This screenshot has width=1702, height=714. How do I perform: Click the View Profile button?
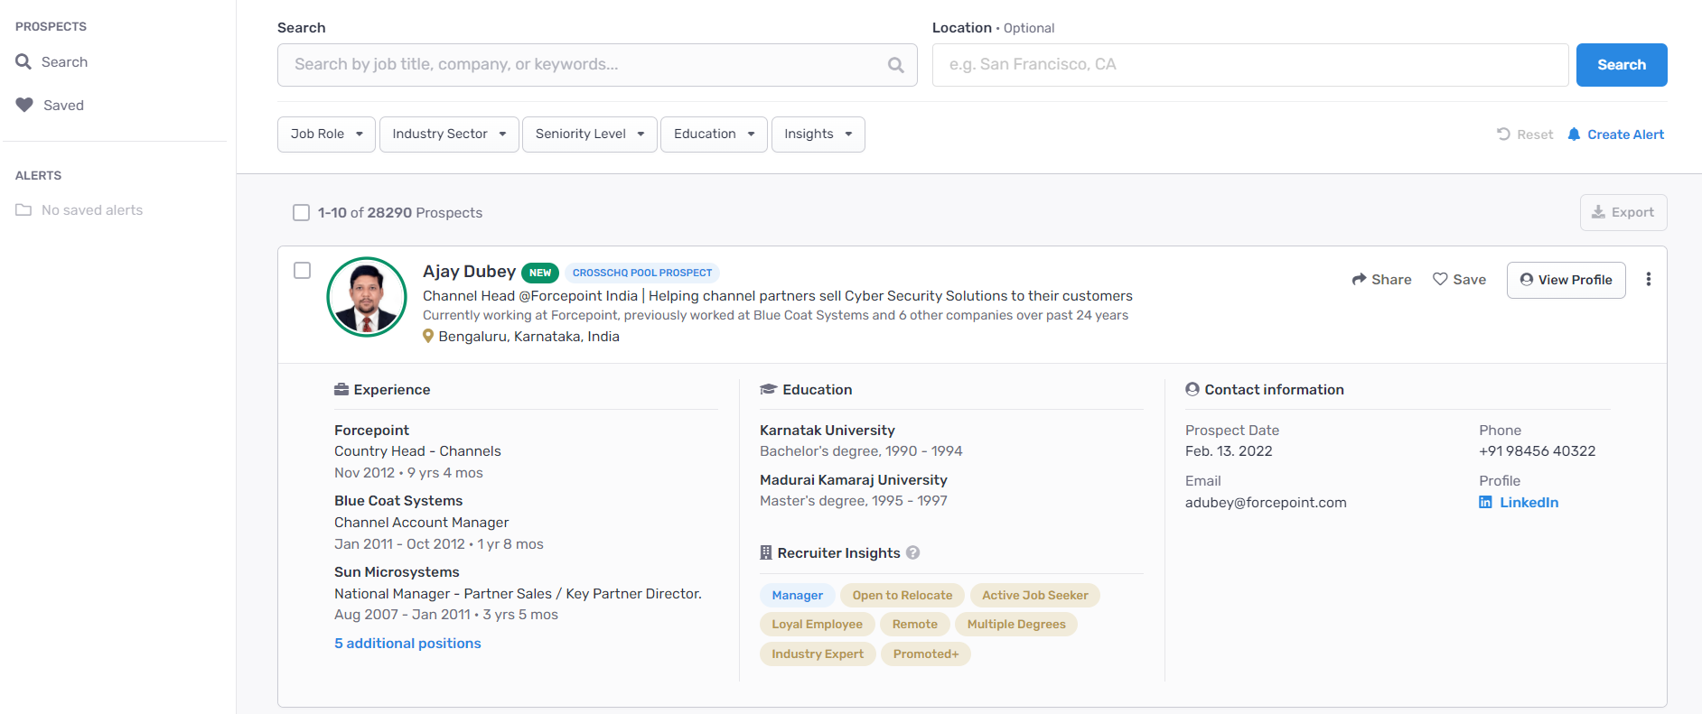[x=1566, y=280]
